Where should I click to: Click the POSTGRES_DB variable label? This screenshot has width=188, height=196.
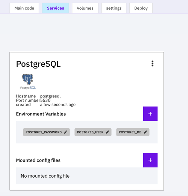pos(130,132)
